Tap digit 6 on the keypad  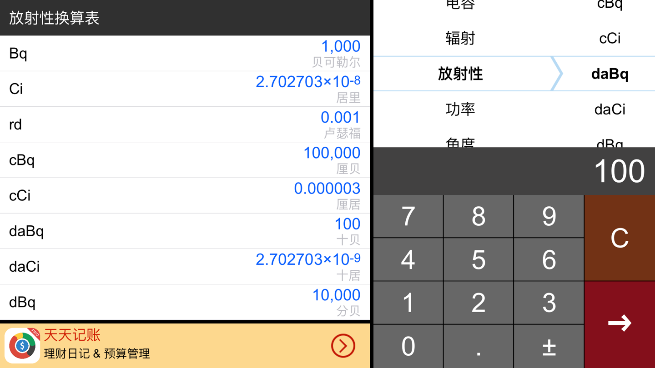coord(549,259)
